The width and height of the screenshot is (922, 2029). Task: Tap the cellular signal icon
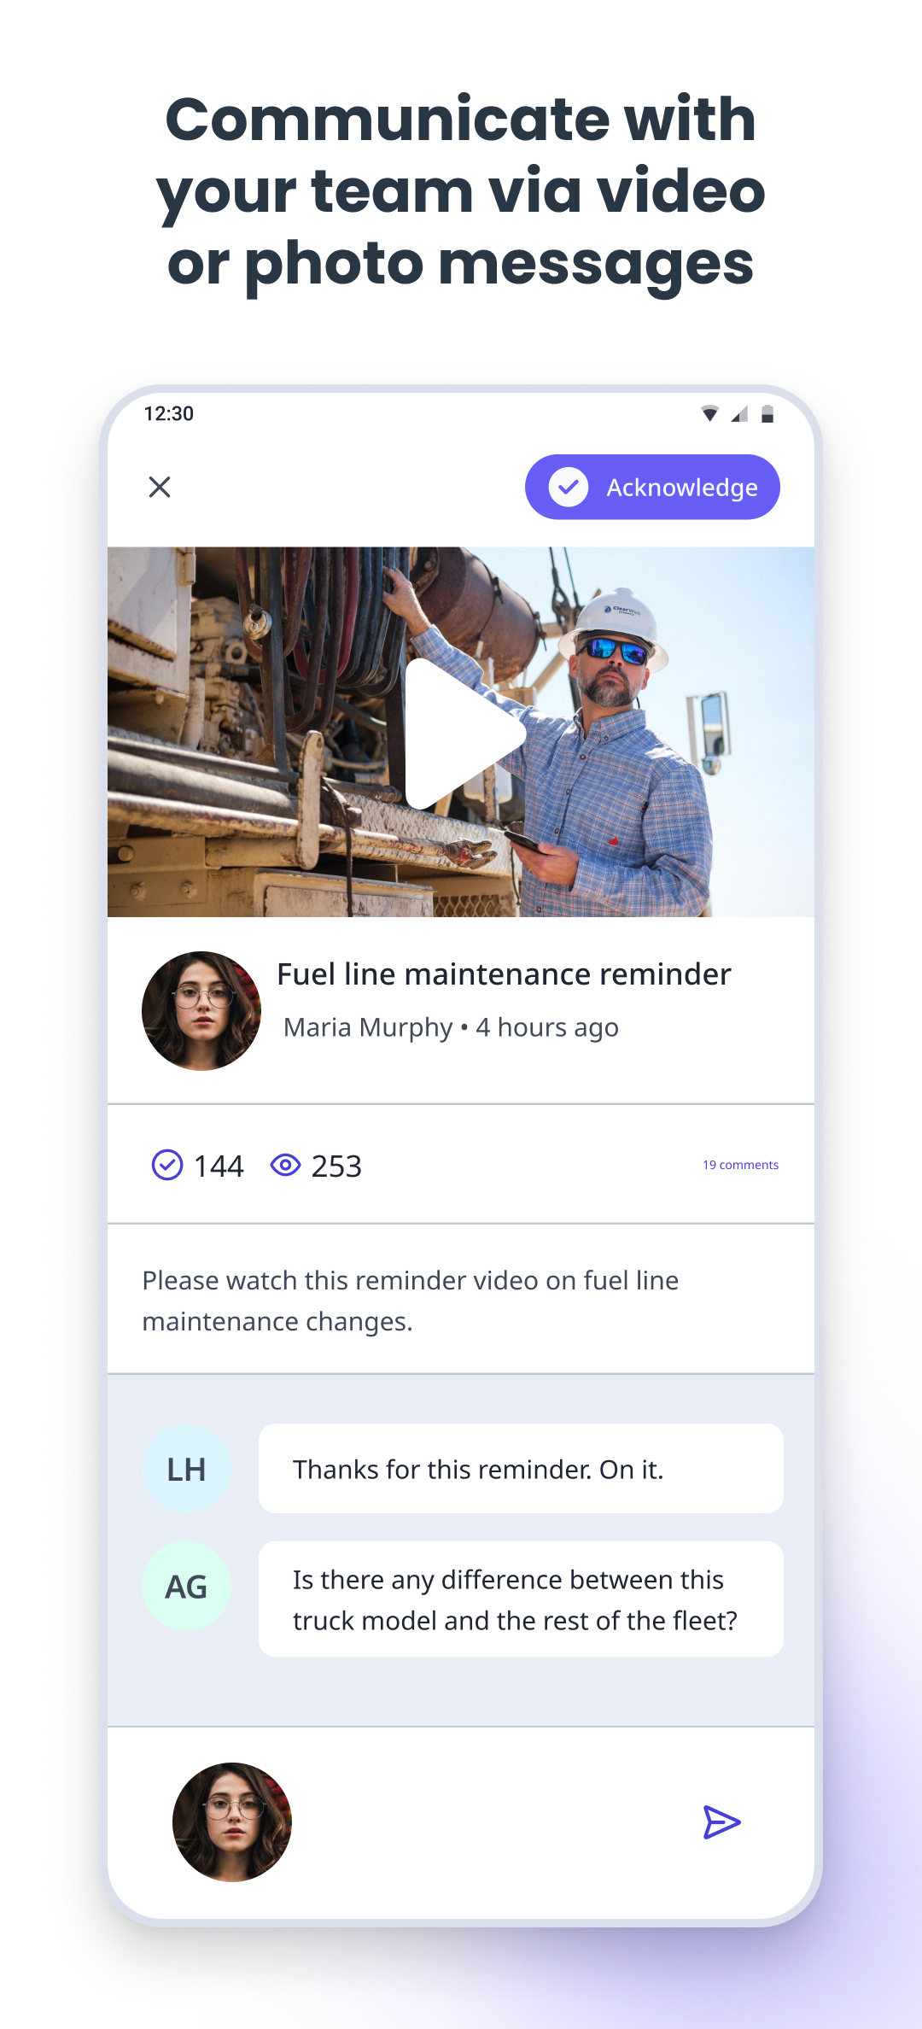tap(739, 414)
